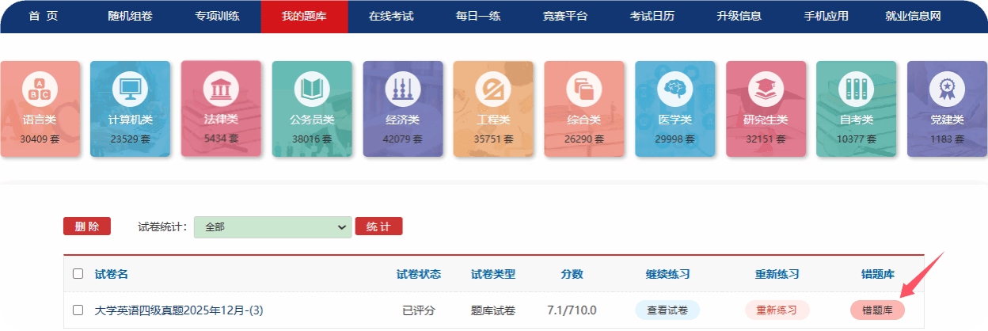Image resolution: width=988 pixels, height=331 pixels.
Task: Check the box for 大学英语四级真题 row
Action: [x=78, y=310]
